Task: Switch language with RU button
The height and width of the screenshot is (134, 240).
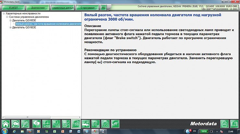Action: click(104, 8)
